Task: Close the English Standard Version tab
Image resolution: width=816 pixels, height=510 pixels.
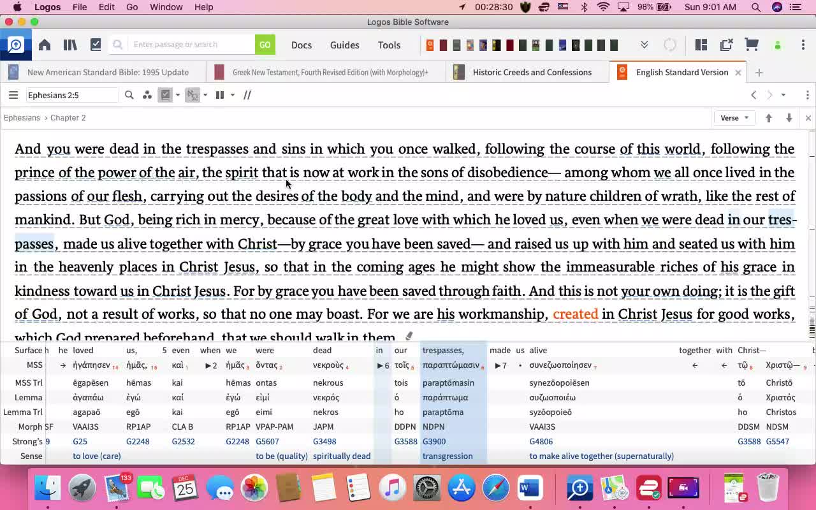Action: (738, 72)
